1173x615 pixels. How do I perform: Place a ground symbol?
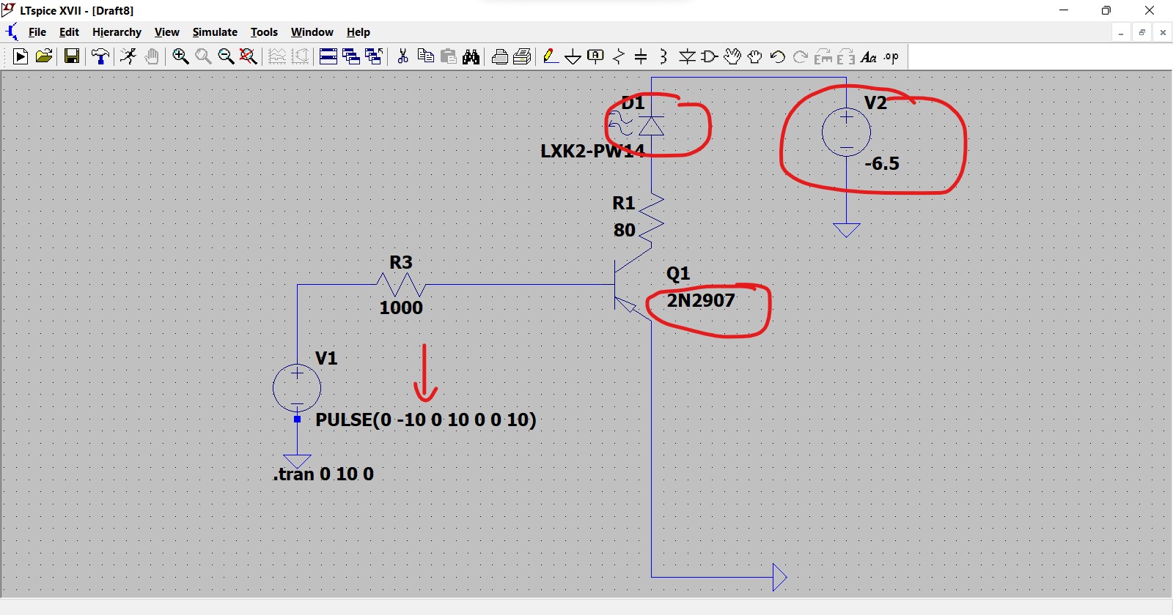point(573,56)
